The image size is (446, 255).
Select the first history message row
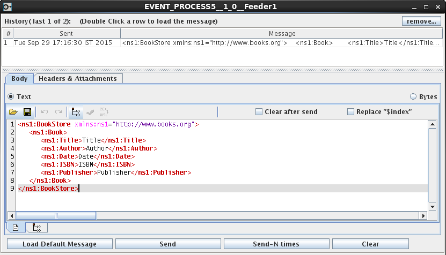click(x=215, y=42)
